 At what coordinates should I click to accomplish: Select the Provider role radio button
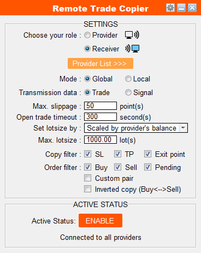pyautogui.click(x=87, y=35)
